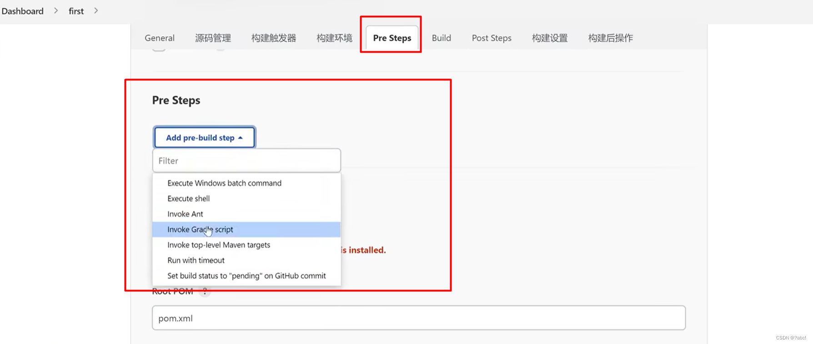Select Run with timeout option

(246, 260)
